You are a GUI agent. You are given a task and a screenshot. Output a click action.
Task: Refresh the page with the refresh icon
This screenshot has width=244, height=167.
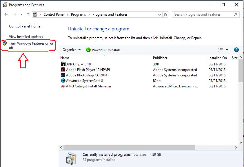[165, 14]
